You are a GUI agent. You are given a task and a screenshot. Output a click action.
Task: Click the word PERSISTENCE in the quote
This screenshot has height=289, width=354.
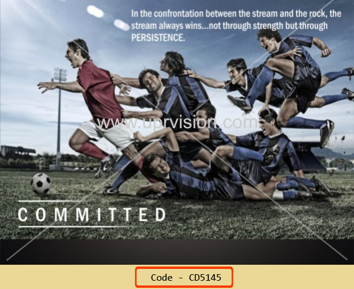click(x=158, y=37)
